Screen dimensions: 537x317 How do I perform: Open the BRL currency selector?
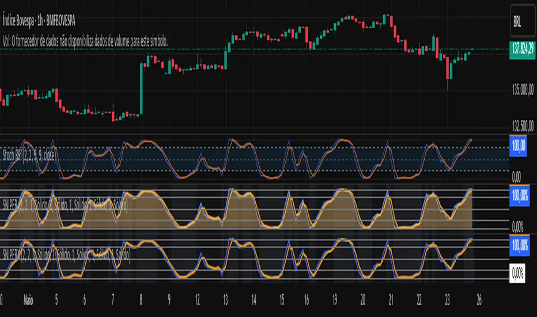(x=522, y=21)
